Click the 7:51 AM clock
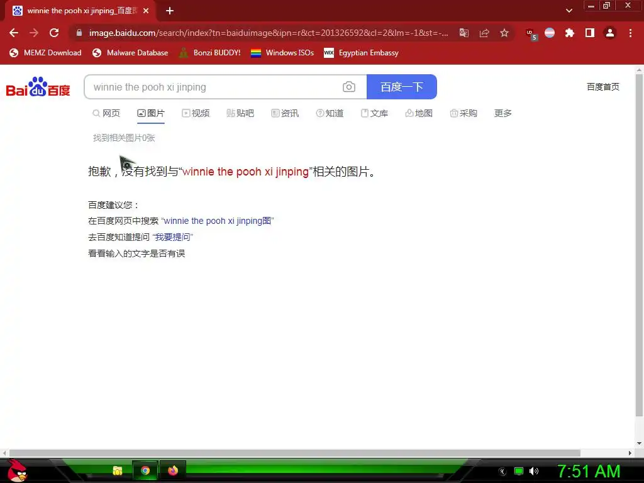This screenshot has height=483, width=644. tap(589, 471)
